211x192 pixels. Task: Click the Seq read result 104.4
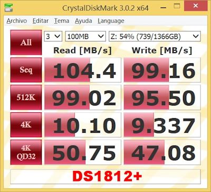(83, 70)
